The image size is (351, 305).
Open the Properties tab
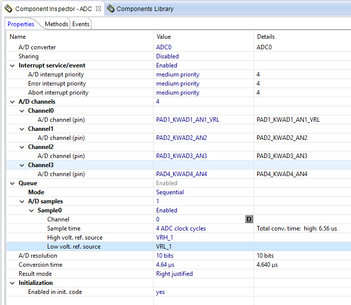(21, 24)
